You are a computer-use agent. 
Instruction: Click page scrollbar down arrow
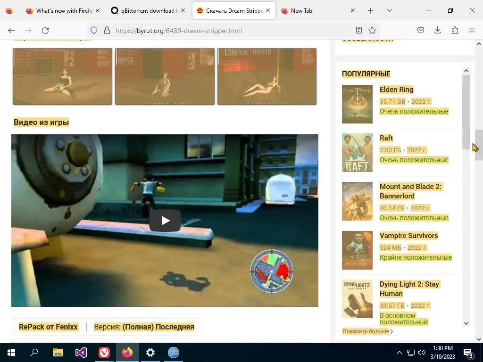coord(479,339)
